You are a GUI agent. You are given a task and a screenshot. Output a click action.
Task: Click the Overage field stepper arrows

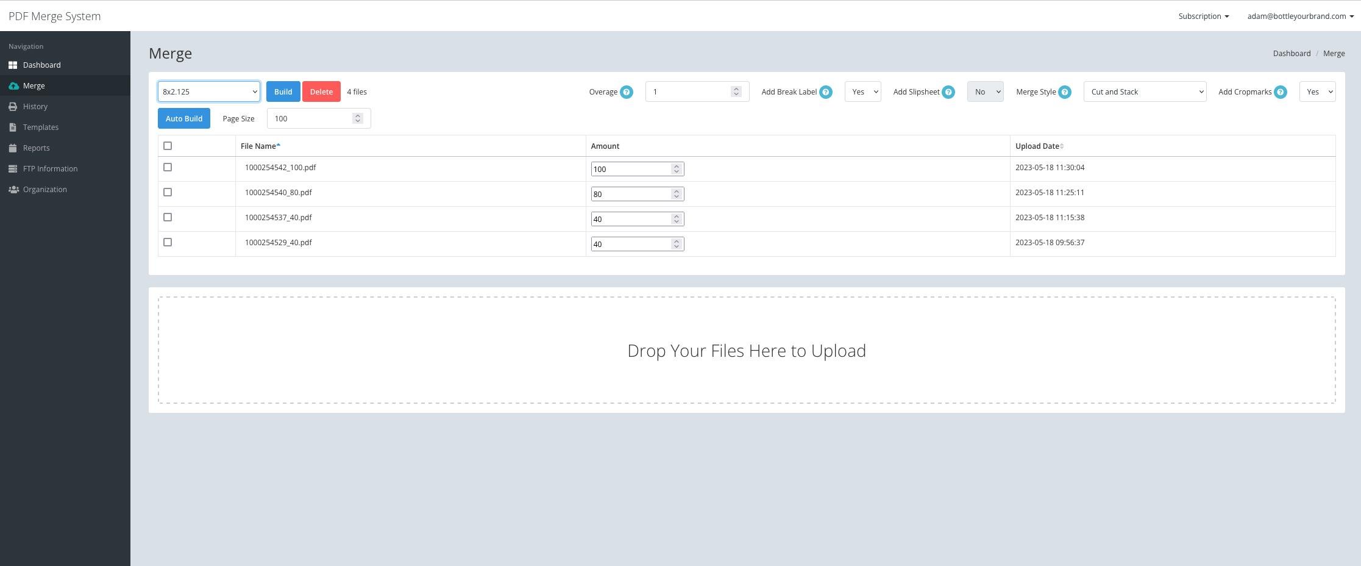coord(736,91)
